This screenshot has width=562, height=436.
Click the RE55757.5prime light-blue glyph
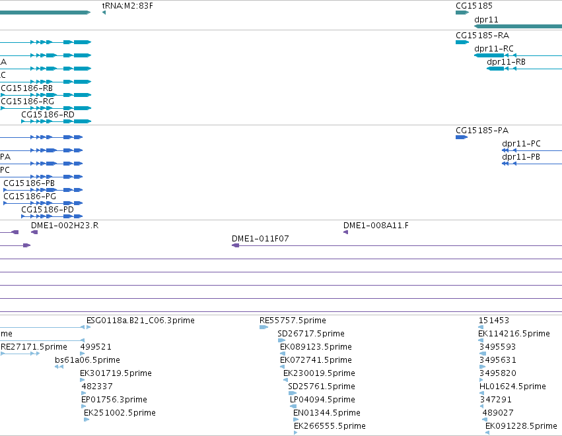coord(263,327)
